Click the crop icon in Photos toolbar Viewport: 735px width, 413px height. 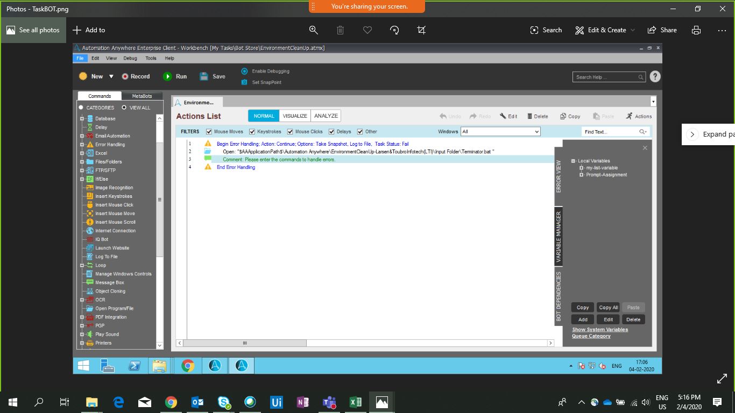(421, 30)
